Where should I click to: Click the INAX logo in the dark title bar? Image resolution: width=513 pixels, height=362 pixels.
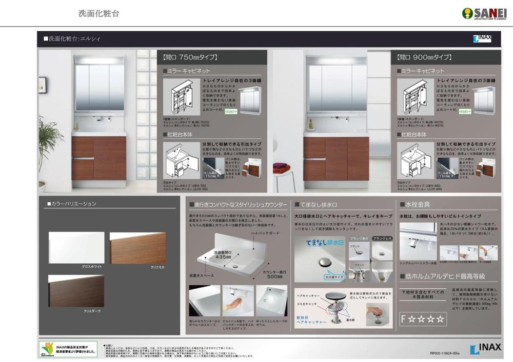(482, 39)
